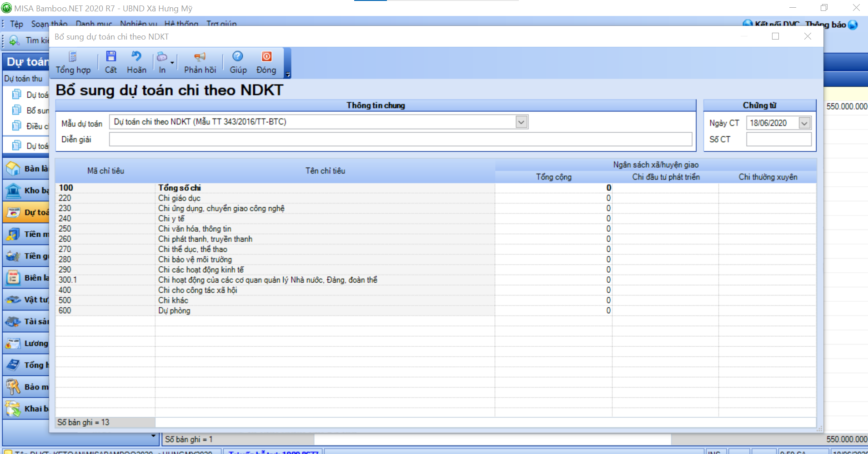
Task: Open the Ngày CT date picker
Action: tap(804, 123)
